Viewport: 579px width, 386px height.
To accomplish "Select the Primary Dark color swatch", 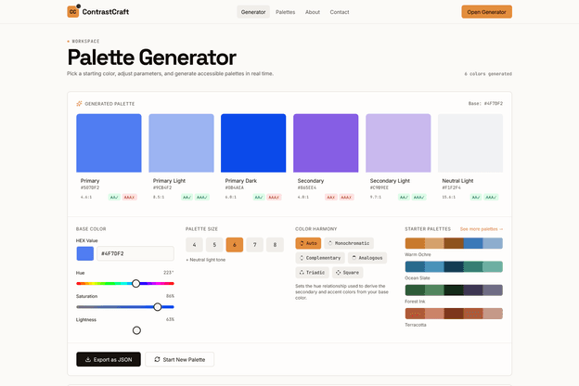I will click(x=253, y=143).
